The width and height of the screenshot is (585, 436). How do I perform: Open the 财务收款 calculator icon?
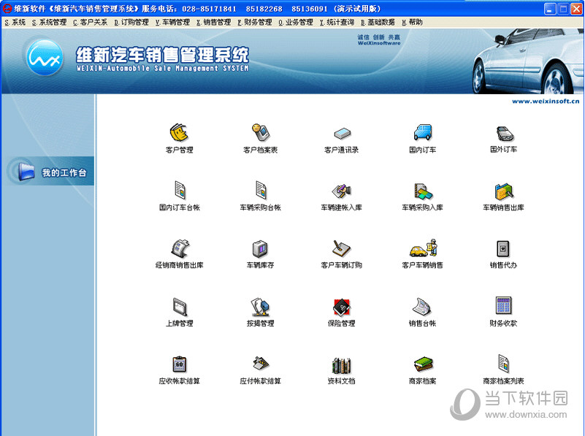click(503, 306)
